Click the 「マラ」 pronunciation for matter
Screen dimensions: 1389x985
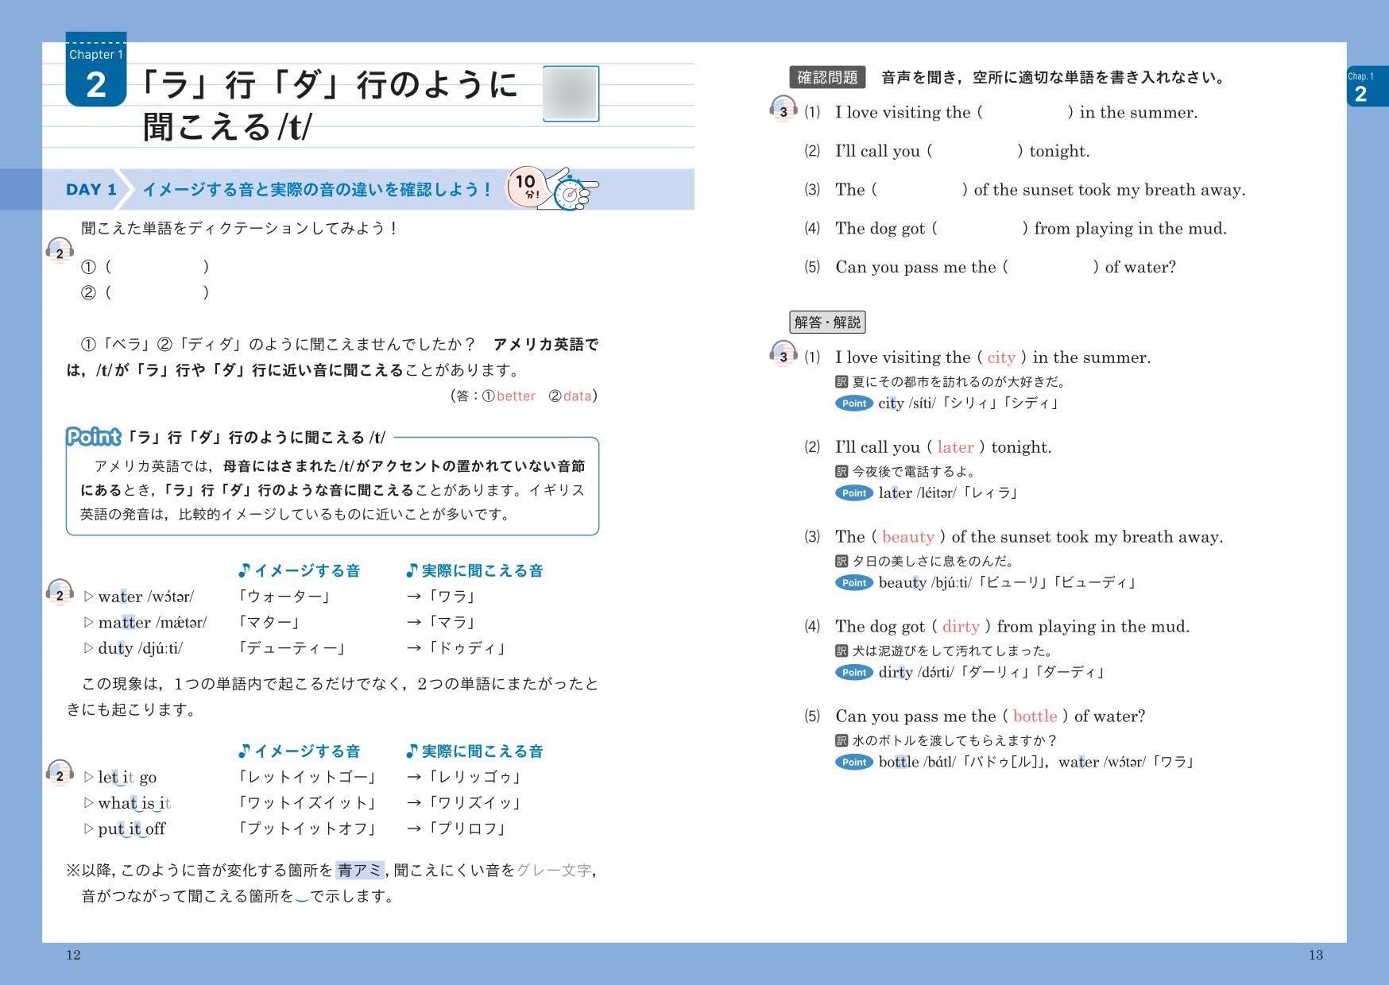tap(452, 622)
